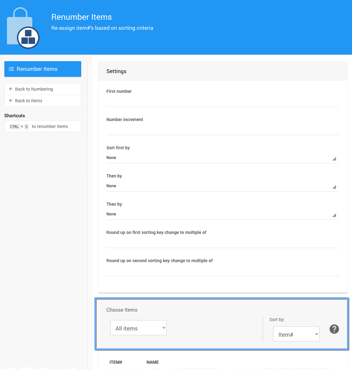The height and width of the screenshot is (375, 352).
Task: Click the shopping bag items logo
Action: (x=23, y=28)
